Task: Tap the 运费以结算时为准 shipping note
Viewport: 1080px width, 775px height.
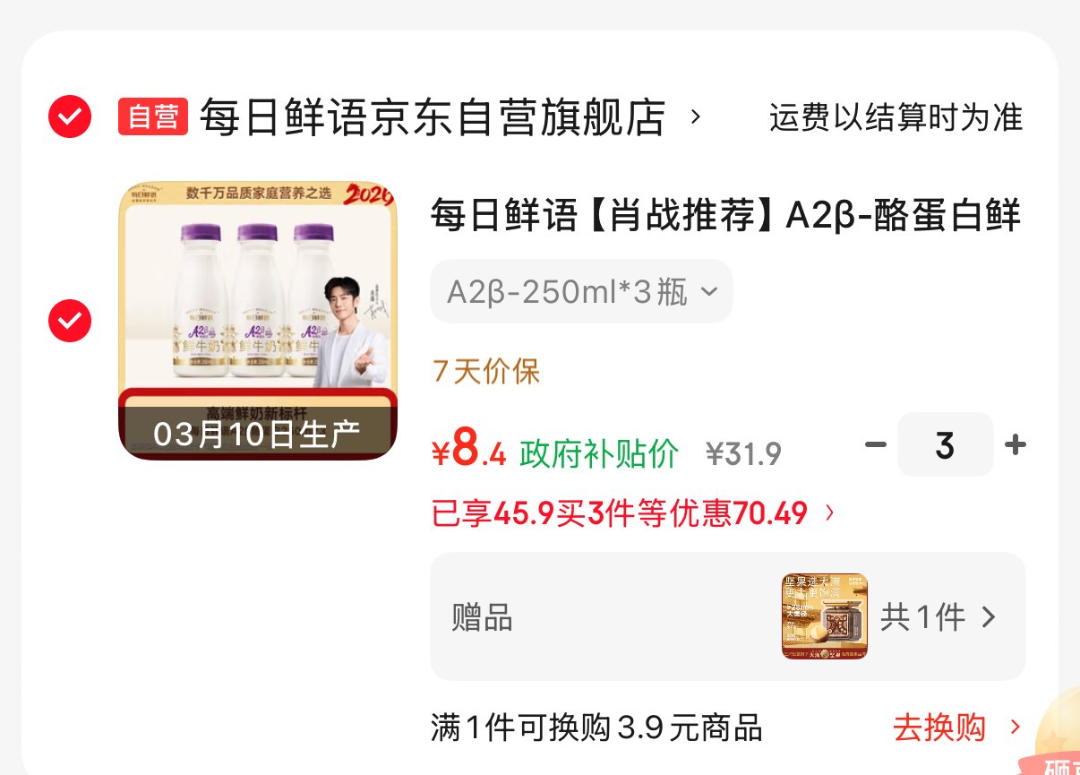Action: (896, 117)
